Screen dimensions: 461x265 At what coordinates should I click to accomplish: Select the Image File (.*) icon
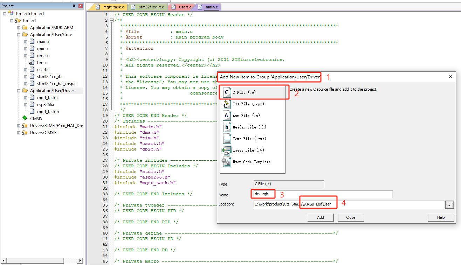[227, 150]
